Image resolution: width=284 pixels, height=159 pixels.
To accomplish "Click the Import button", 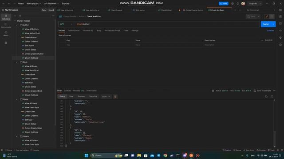I will click(x=51, y=10).
